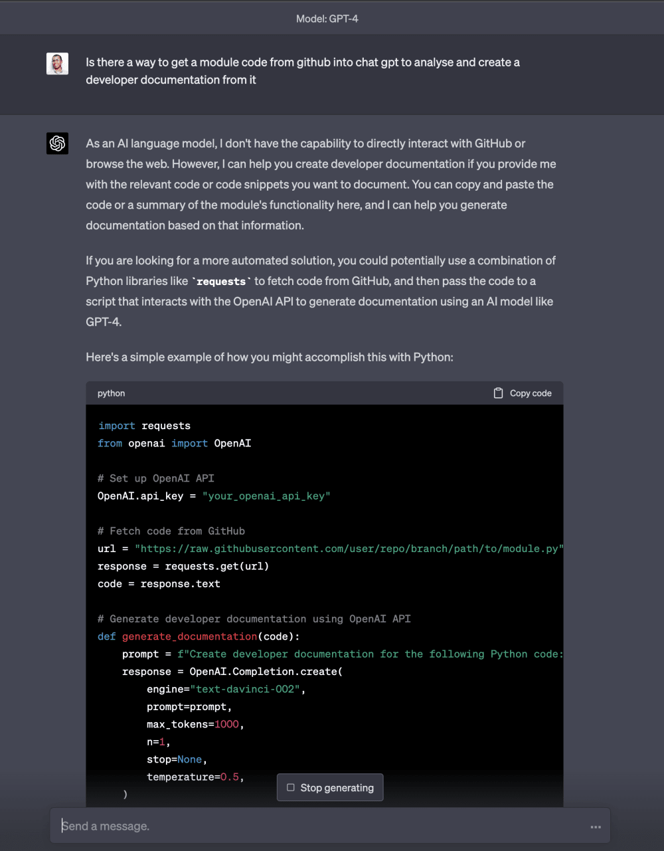
Task: Click the 'python' code block language label
Action: tap(111, 393)
